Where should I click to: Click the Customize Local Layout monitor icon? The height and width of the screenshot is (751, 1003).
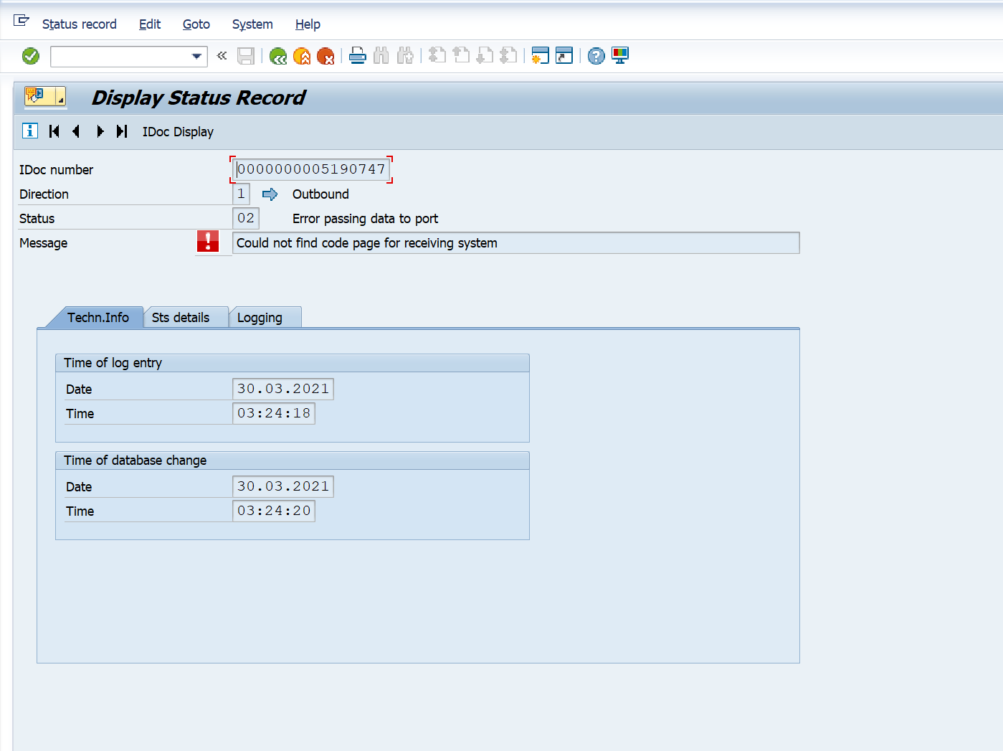pyautogui.click(x=620, y=56)
